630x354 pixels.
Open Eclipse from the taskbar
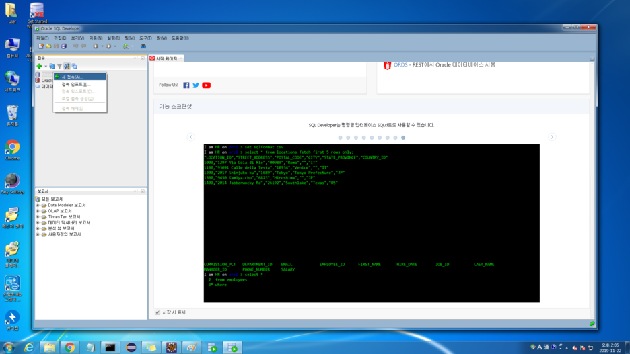pyautogui.click(x=131, y=347)
